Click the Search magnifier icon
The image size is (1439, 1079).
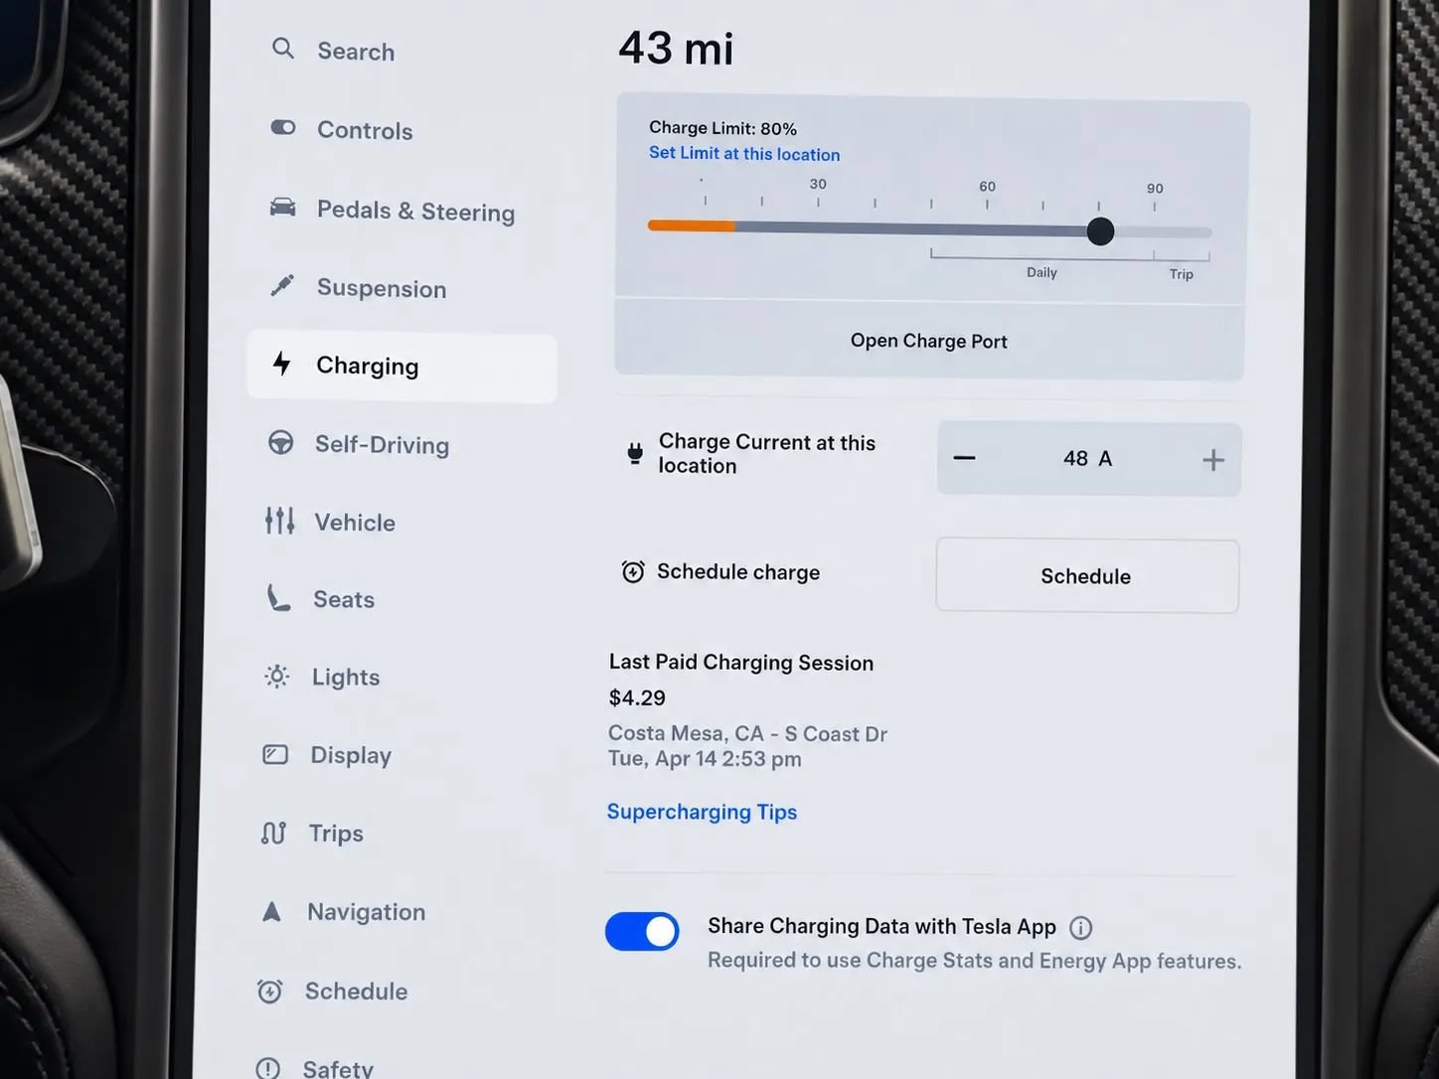(x=283, y=49)
